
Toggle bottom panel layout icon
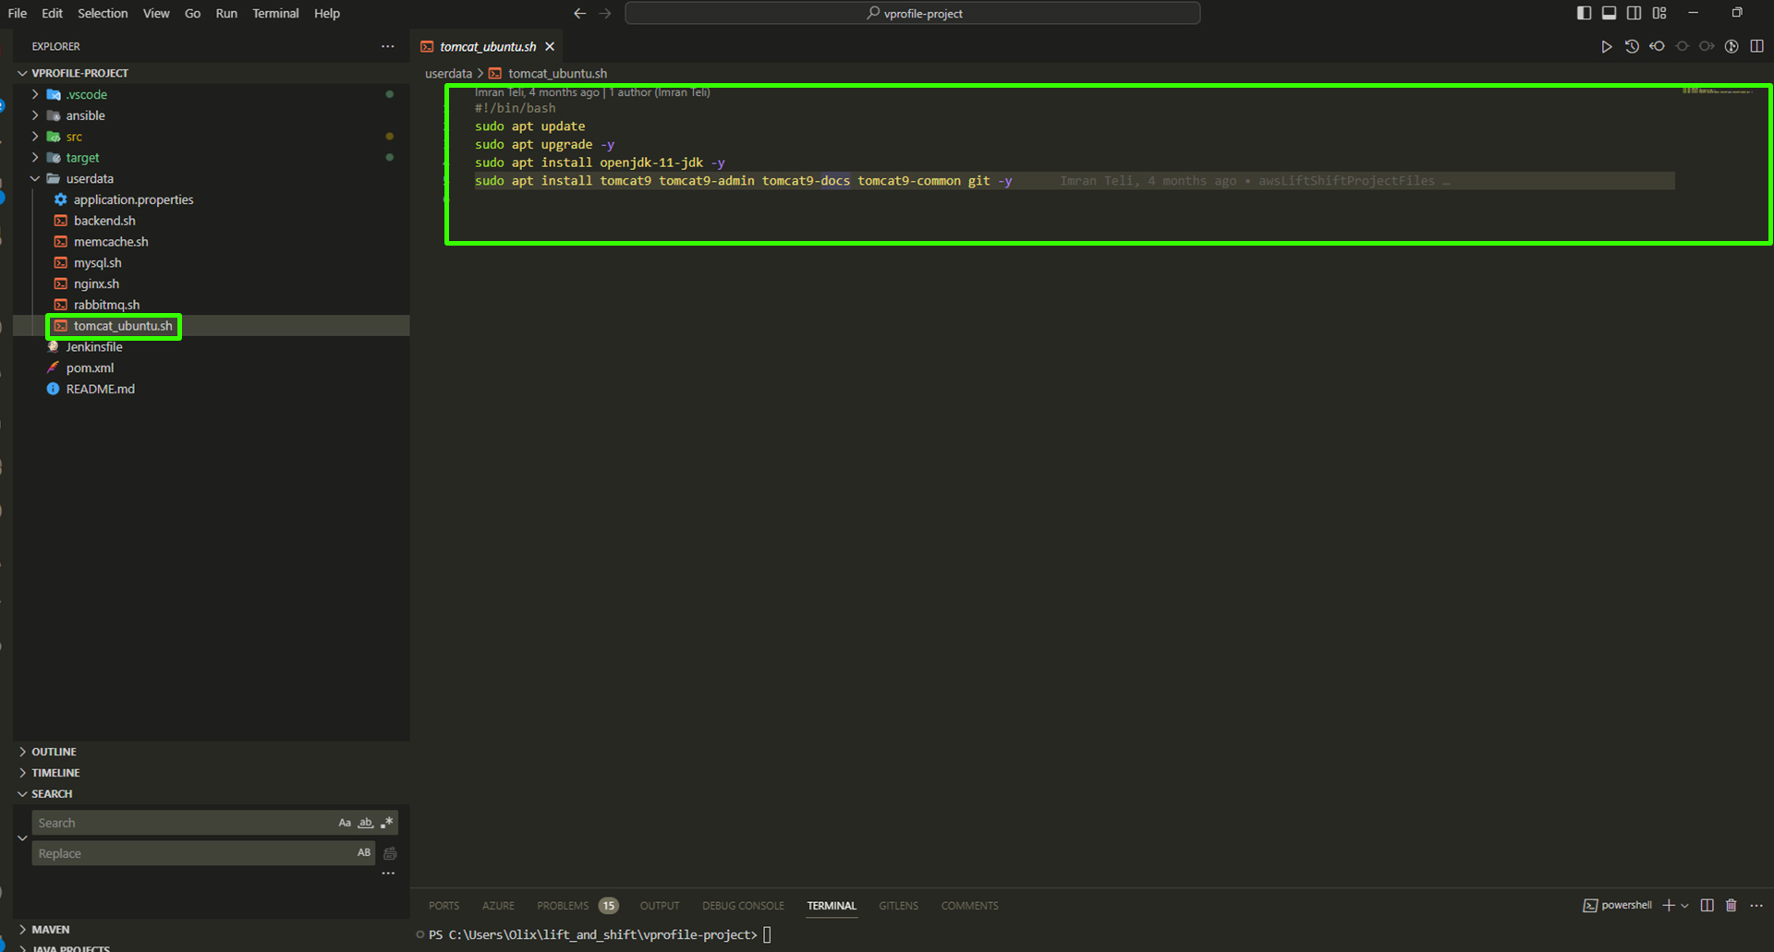pyautogui.click(x=1609, y=13)
